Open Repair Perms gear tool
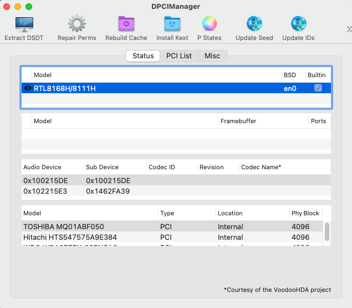The width and height of the screenshot is (352, 308). [76, 24]
